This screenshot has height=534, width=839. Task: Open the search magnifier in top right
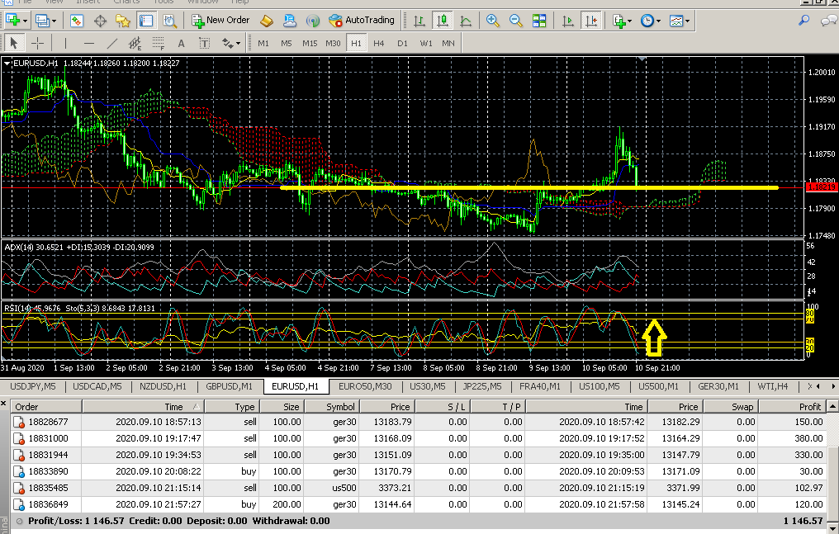pyautogui.click(x=803, y=21)
